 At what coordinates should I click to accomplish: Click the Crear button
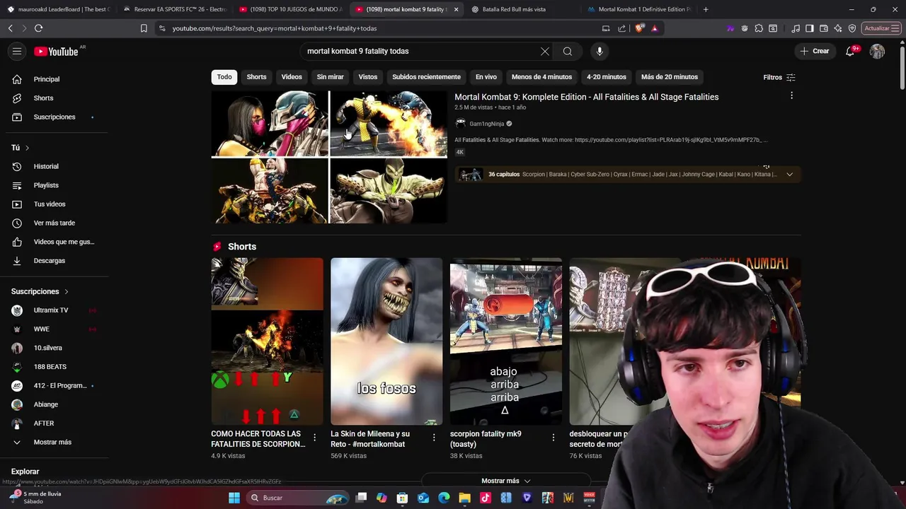coord(814,51)
